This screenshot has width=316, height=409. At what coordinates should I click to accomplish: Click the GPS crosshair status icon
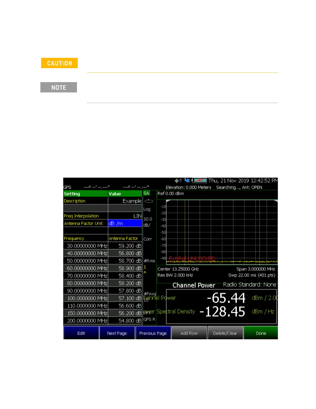point(177,181)
